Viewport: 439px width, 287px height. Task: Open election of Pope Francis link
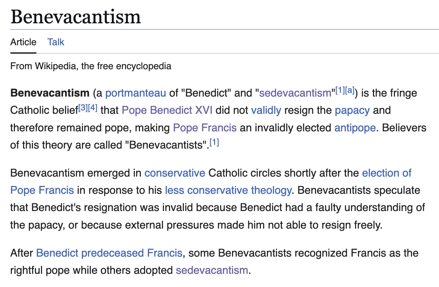(387, 173)
